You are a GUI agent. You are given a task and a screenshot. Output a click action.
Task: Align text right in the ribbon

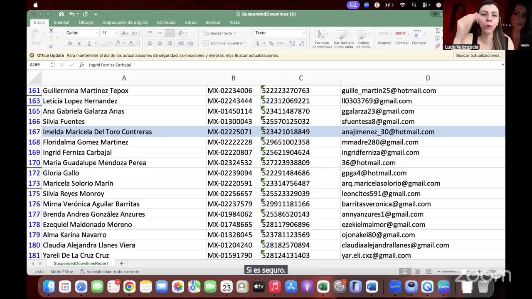click(x=169, y=43)
